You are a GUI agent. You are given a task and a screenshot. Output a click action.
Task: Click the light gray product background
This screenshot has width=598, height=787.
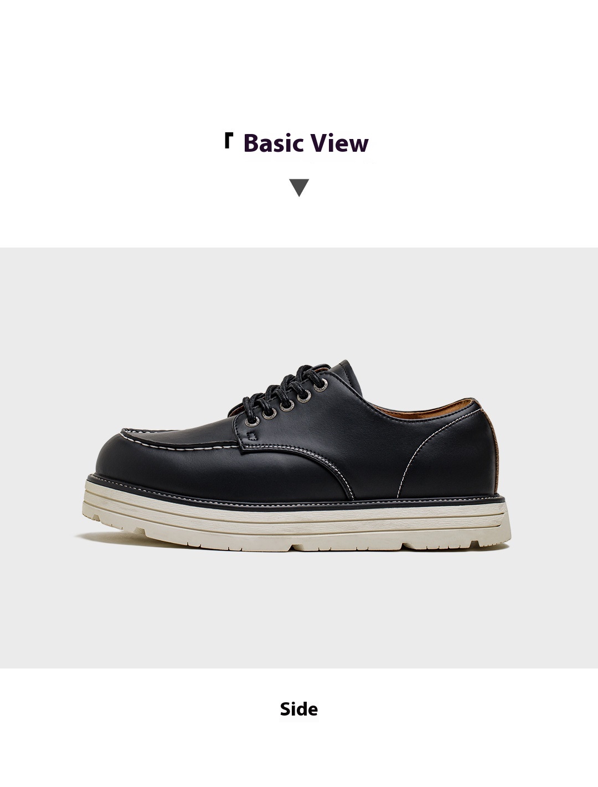coord(299,609)
